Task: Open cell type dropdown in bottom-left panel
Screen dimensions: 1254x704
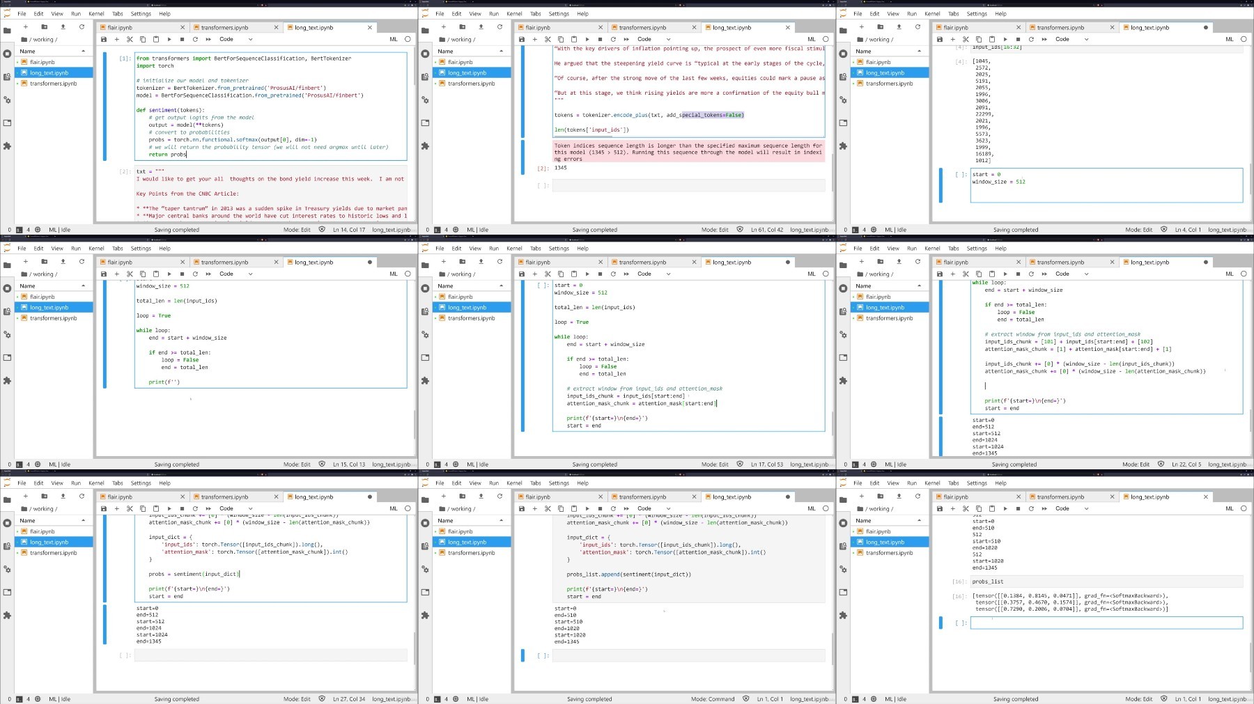Action: point(235,508)
